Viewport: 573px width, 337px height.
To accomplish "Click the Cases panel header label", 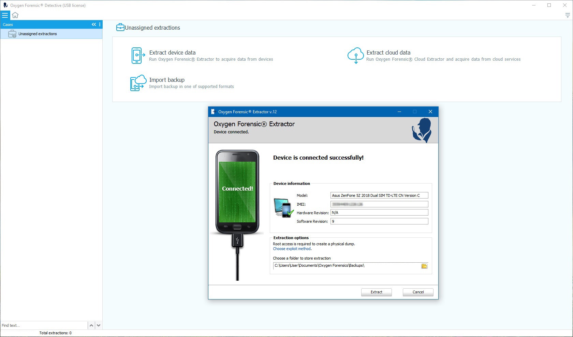I will [x=8, y=25].
